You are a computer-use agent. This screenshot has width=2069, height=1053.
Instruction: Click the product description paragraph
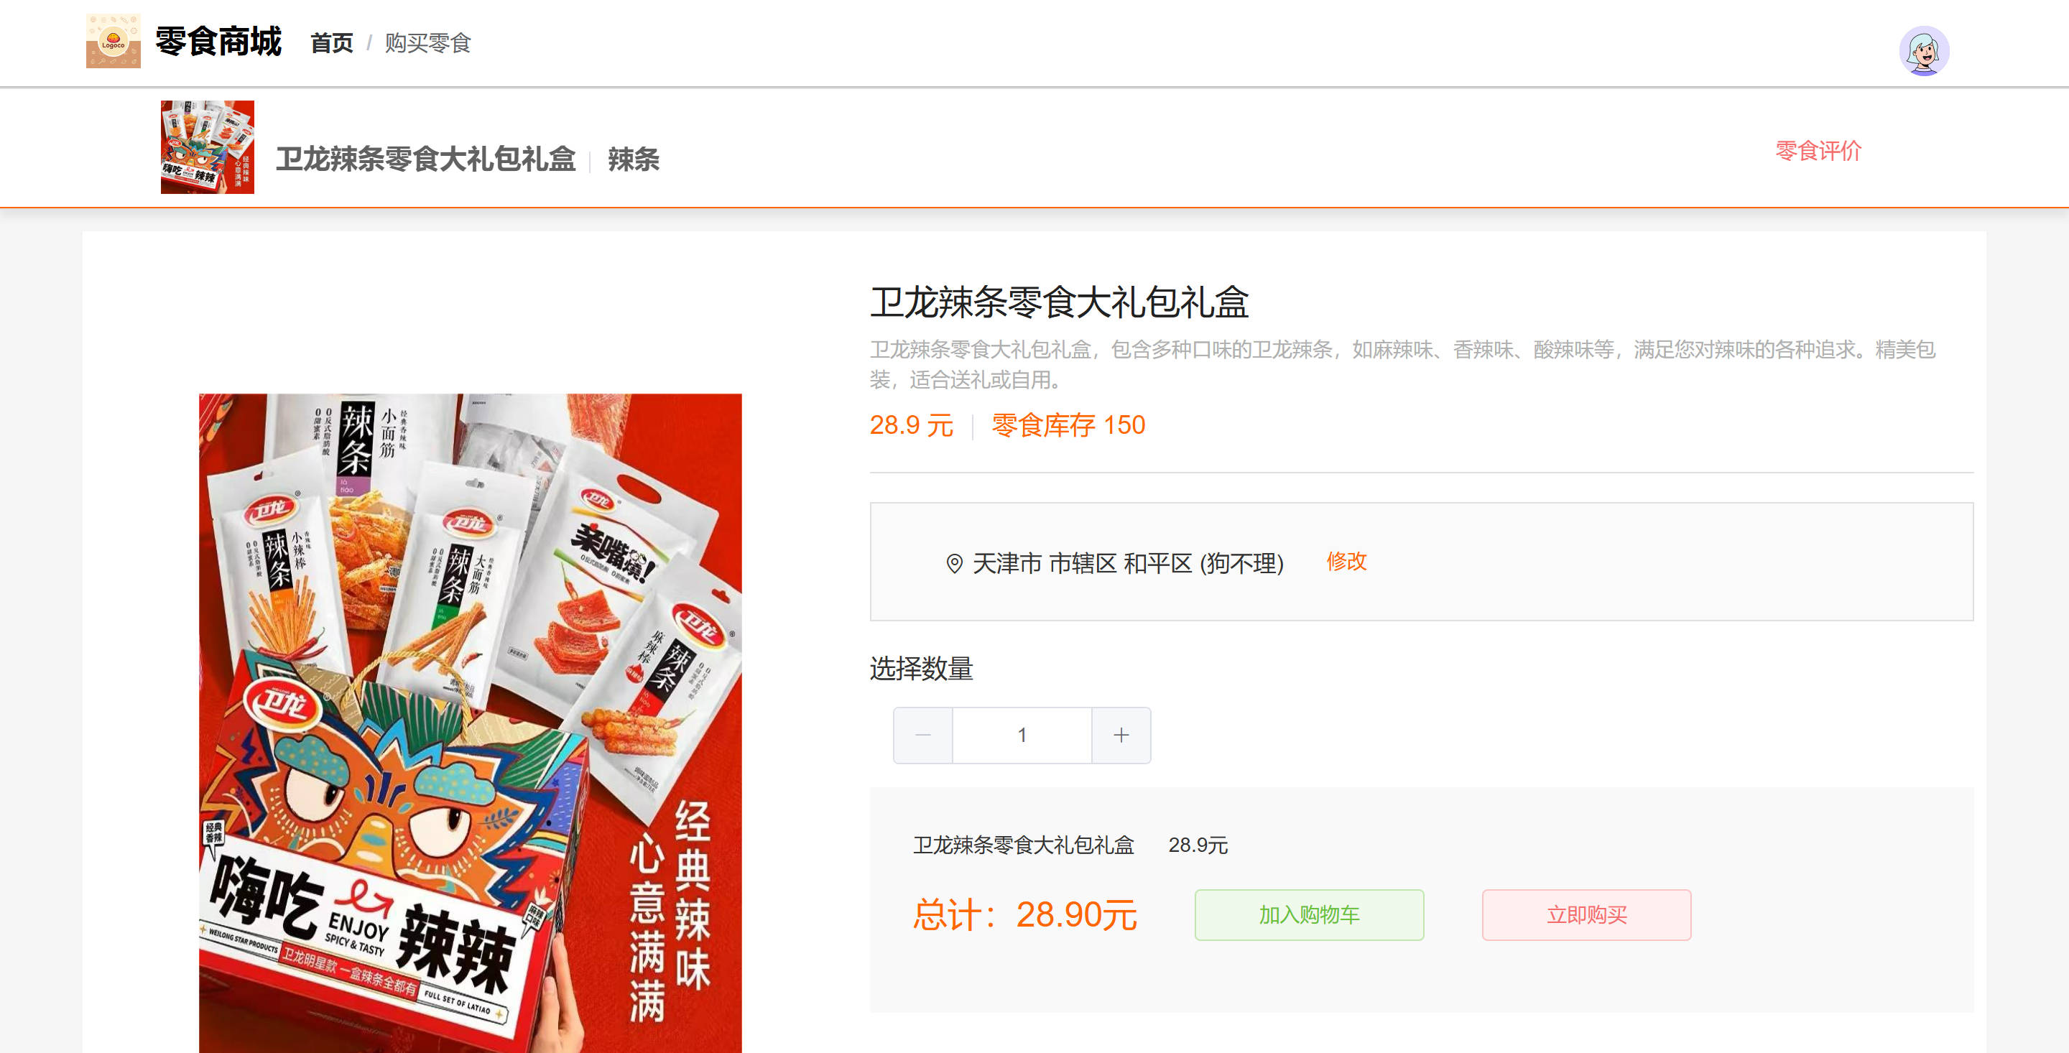[x=1403, y=364]
